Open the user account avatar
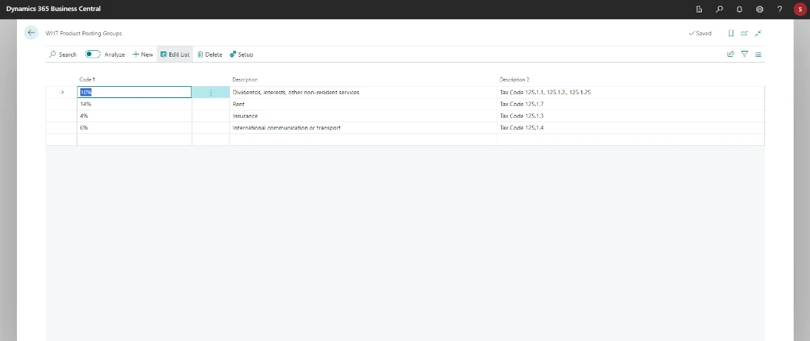The image size is (810, 341). [x=800, y=9]
